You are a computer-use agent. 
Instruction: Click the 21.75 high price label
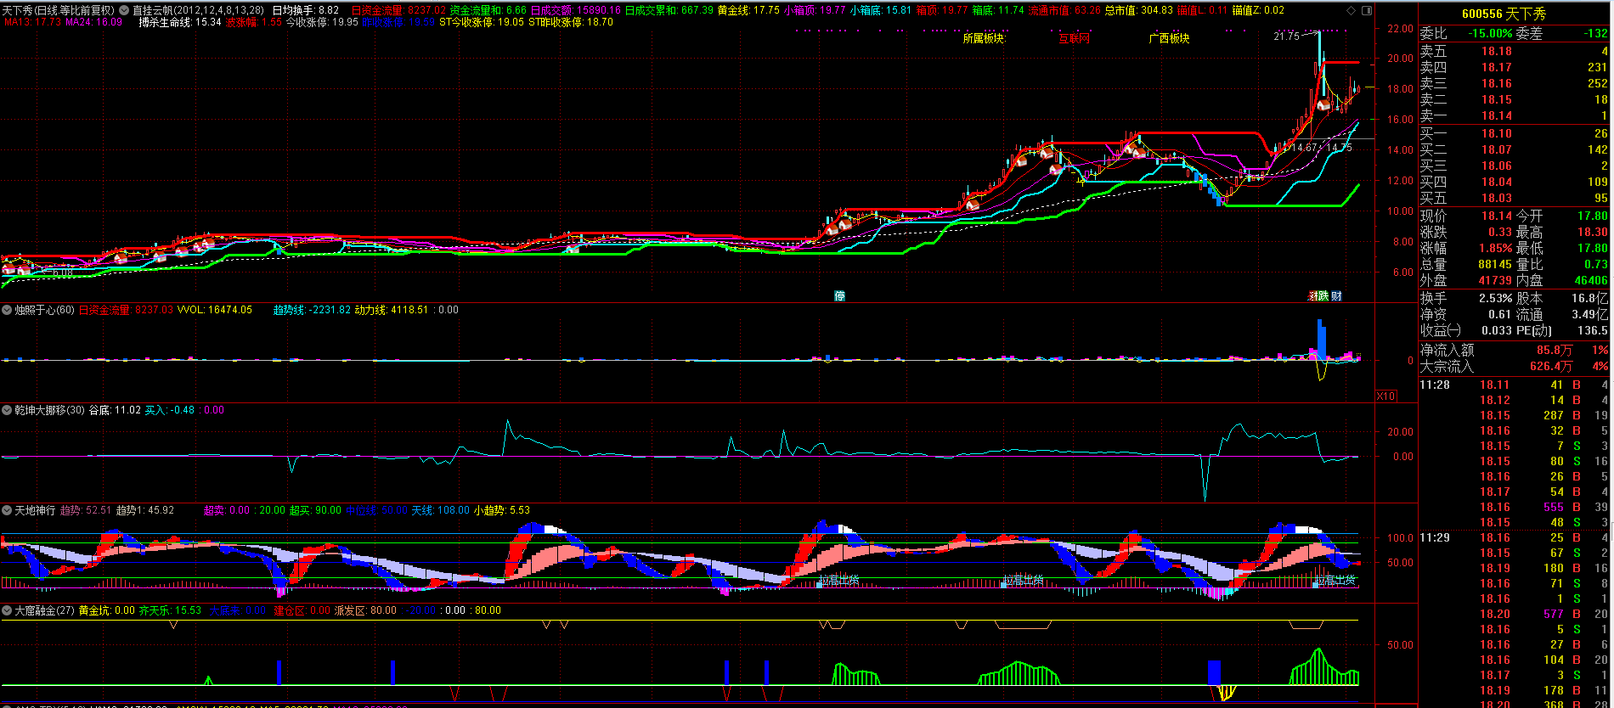(1286, 36)
